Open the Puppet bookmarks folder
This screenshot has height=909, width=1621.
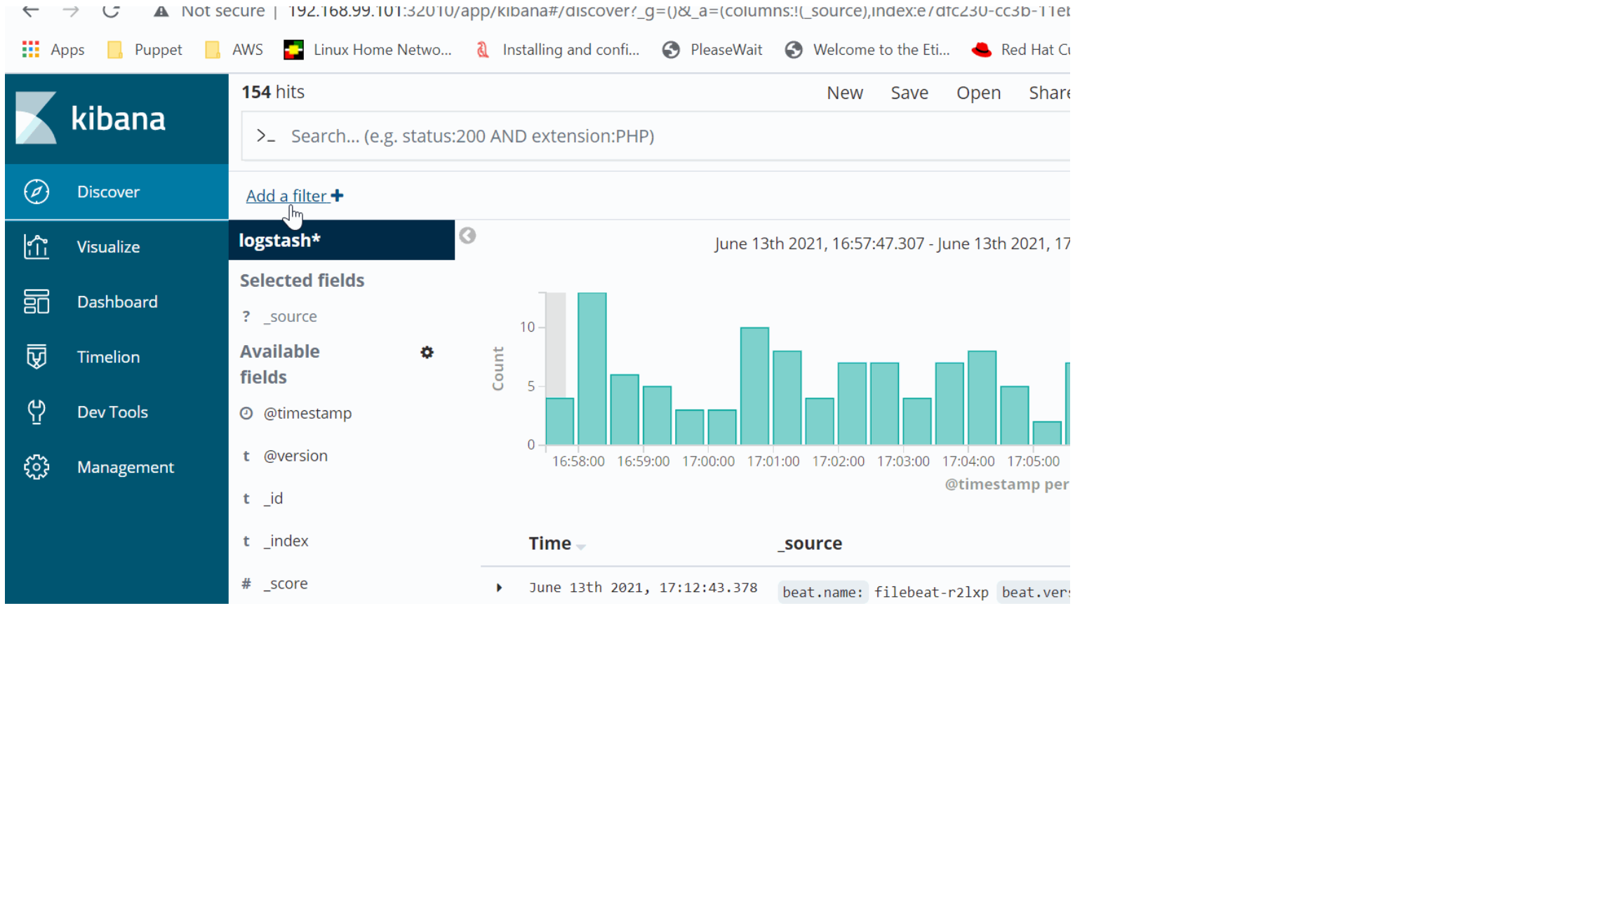[145, 50]
